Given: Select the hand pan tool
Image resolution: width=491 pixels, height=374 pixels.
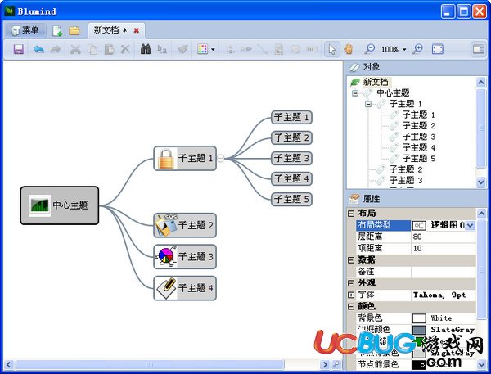Looking at the screenshot, I should tap(349, 49).
